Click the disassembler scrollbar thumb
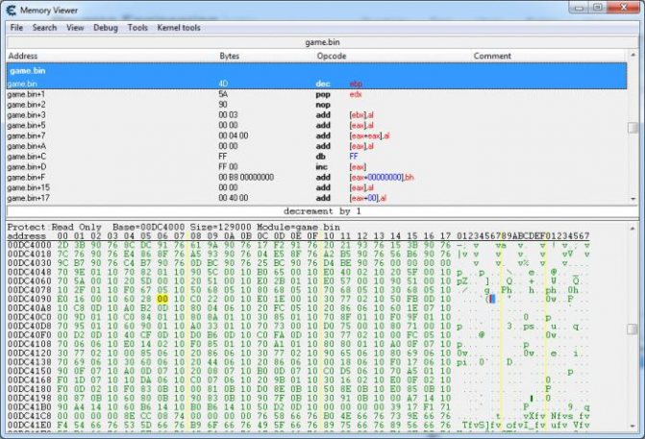This screenshot has width=645, height=439. (x=633, y=128)
